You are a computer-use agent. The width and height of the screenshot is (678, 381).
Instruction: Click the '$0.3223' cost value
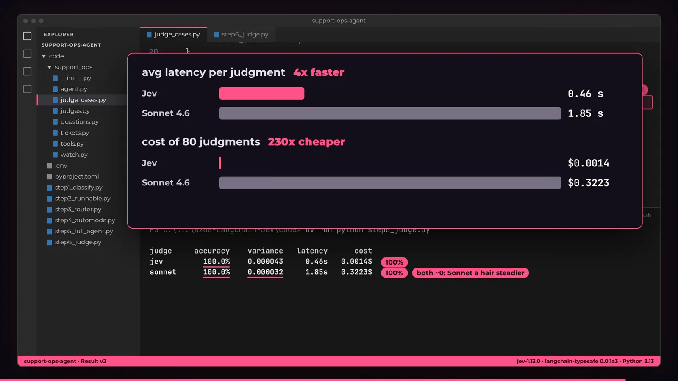coord(588,183)
